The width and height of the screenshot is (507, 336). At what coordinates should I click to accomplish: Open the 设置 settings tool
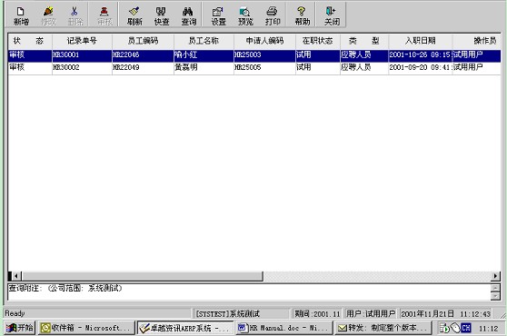click(x=218, y=15)
